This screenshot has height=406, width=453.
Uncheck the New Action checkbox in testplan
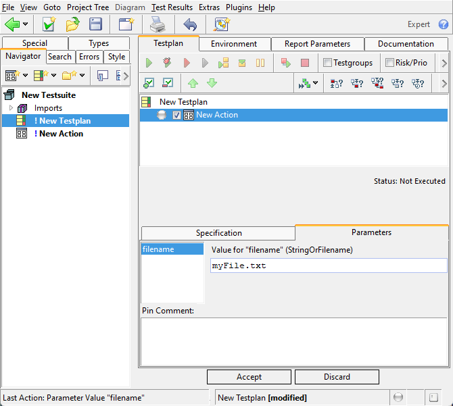[x=176, y=116]
